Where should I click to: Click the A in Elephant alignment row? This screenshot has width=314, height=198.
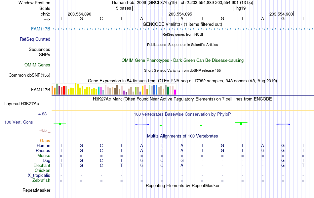(182, 166)
